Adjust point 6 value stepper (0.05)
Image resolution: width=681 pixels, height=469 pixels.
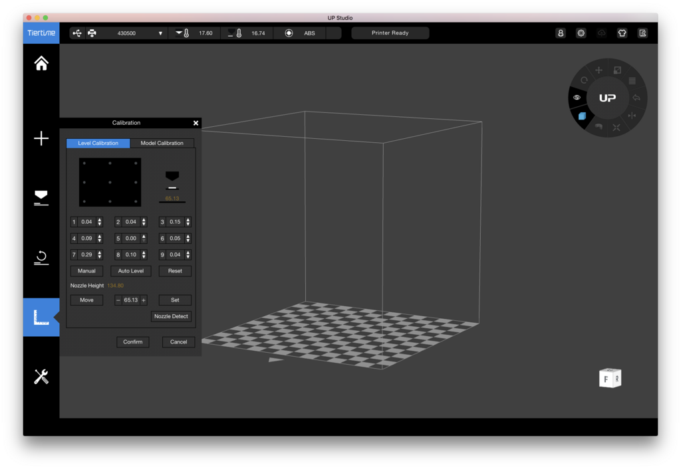point(188,238)
